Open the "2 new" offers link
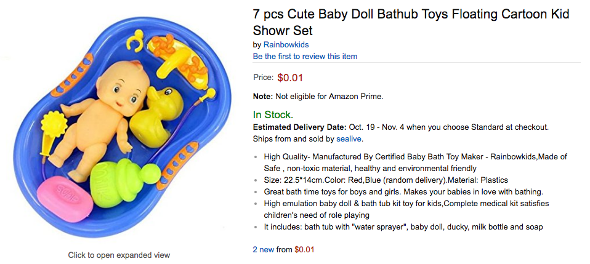This screenshot has width=590, height=264. tap(263, 249)
